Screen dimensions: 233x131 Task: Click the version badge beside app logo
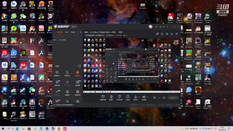pos(74,27)
